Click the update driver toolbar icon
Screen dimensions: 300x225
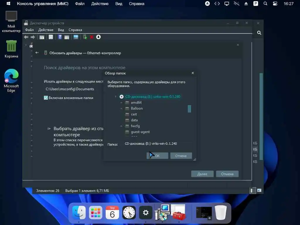pos(85,37)
